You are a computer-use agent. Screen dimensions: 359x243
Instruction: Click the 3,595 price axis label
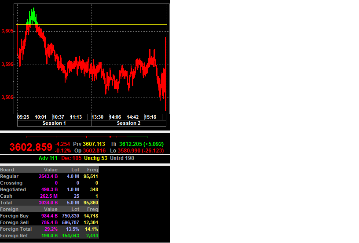(x=7, y=65)
